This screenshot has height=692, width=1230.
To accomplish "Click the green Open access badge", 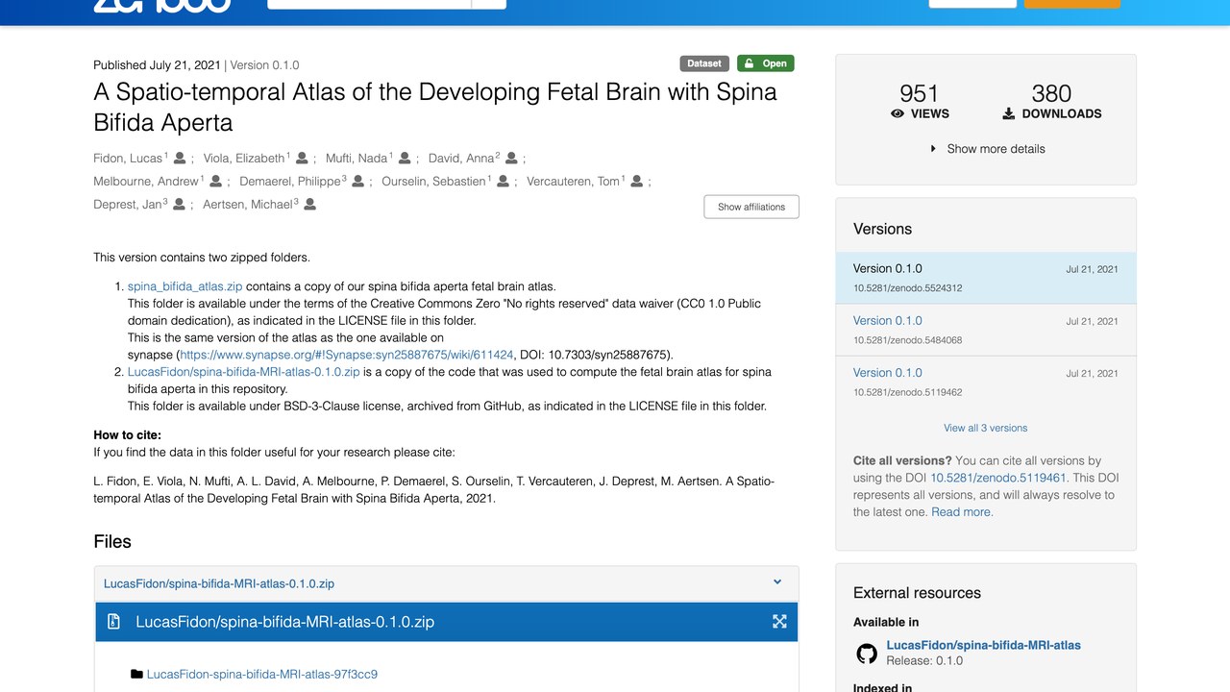I will point(766,63).
